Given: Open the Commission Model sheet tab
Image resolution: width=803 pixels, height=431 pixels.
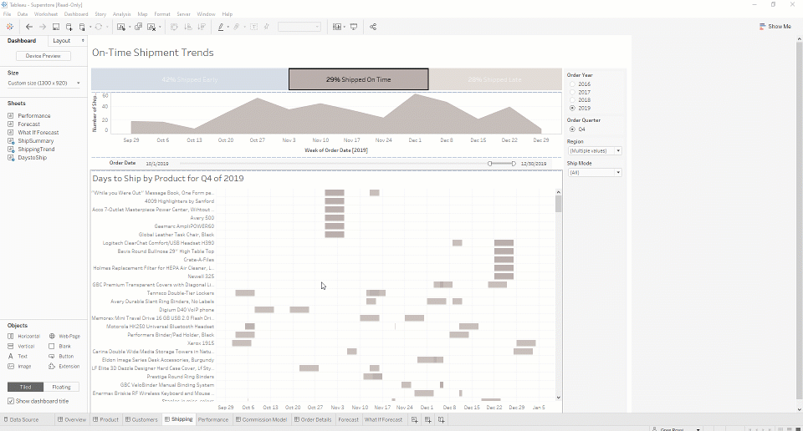Looking at the screenshot, I should pyautogui.click(x=261, y=420).
